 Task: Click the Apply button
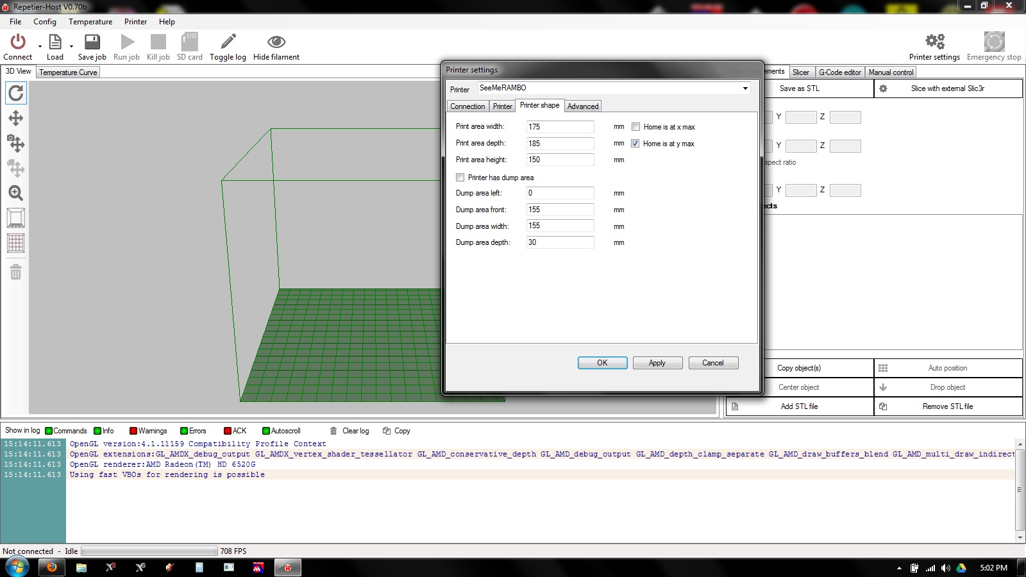(657, 363)
